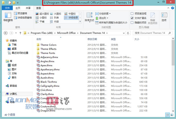Select list (列表) layout
The image size is (176, 119).
pyautogui.click(x=54, y=18)
